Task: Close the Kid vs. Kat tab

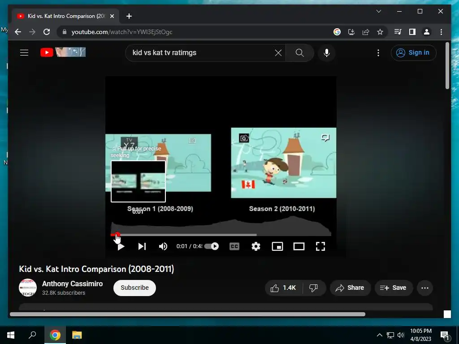Action: tap(112, 16)
